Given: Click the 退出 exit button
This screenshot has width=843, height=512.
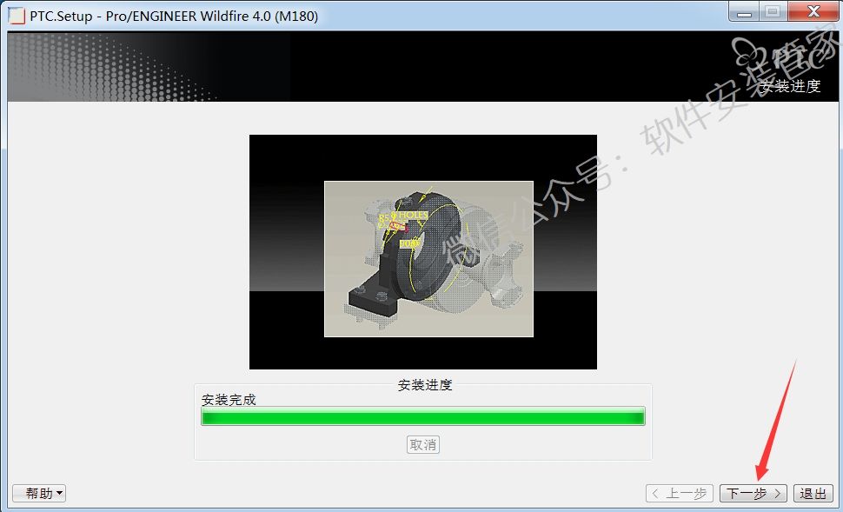Looking at the screenshot, I should pyautogui.click(x=813, y=494).
